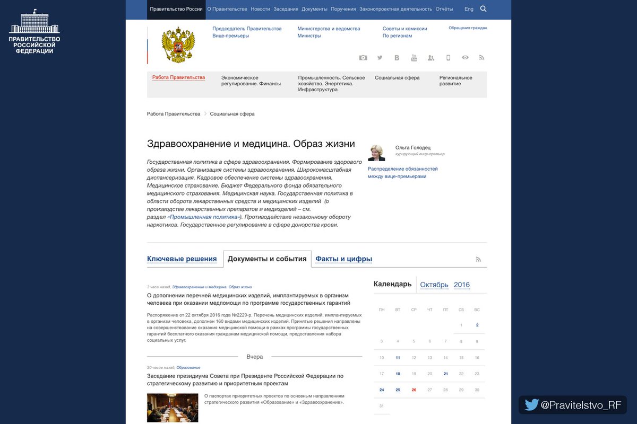Open Распределение обязанностей между вице-премьерами link
Image resolution: width=637 pixels, height=424 pixels.
tap(403, 172)
